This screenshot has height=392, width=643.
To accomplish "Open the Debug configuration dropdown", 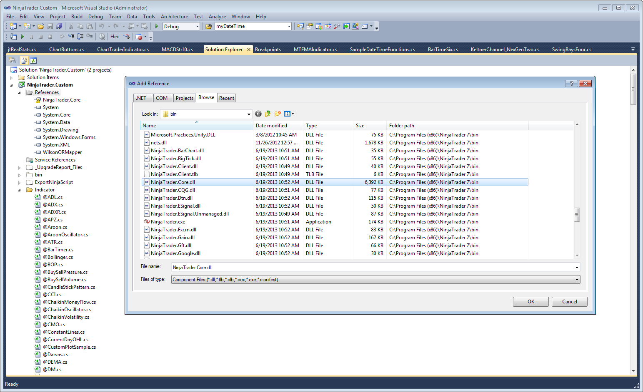I will pos(198,26).
